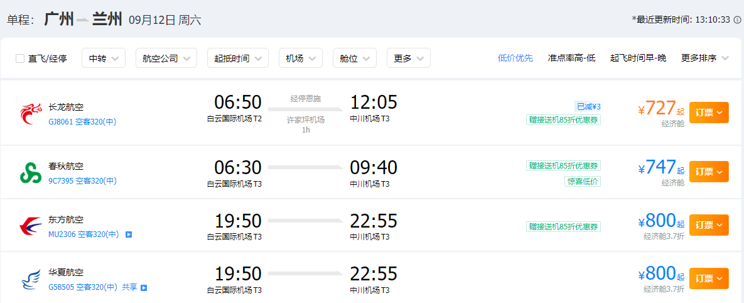Viewport: 744px width, 303px height.
Task: Click the Loong Air (长龙航空) dragon logo
Action: click(x=31, y=114)
